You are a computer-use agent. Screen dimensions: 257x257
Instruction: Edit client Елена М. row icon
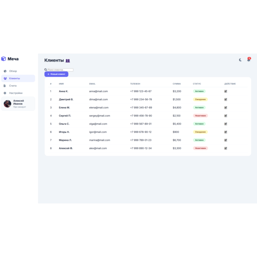226,108
